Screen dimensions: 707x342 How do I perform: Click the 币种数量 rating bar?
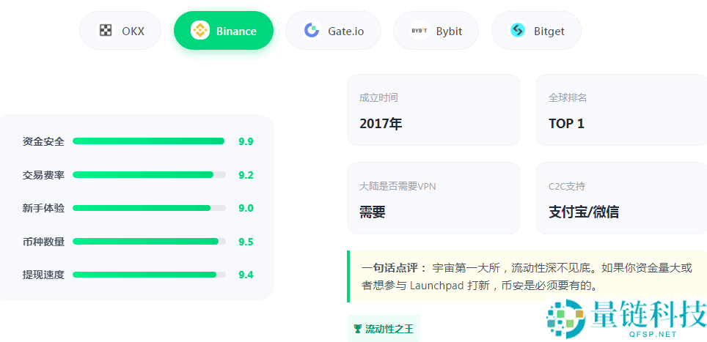[149, 242]
